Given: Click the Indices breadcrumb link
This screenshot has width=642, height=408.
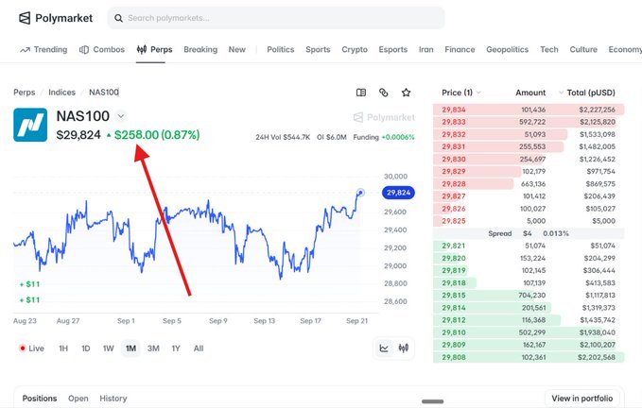Looking at the screenshot, I should [x=61, y=93].
